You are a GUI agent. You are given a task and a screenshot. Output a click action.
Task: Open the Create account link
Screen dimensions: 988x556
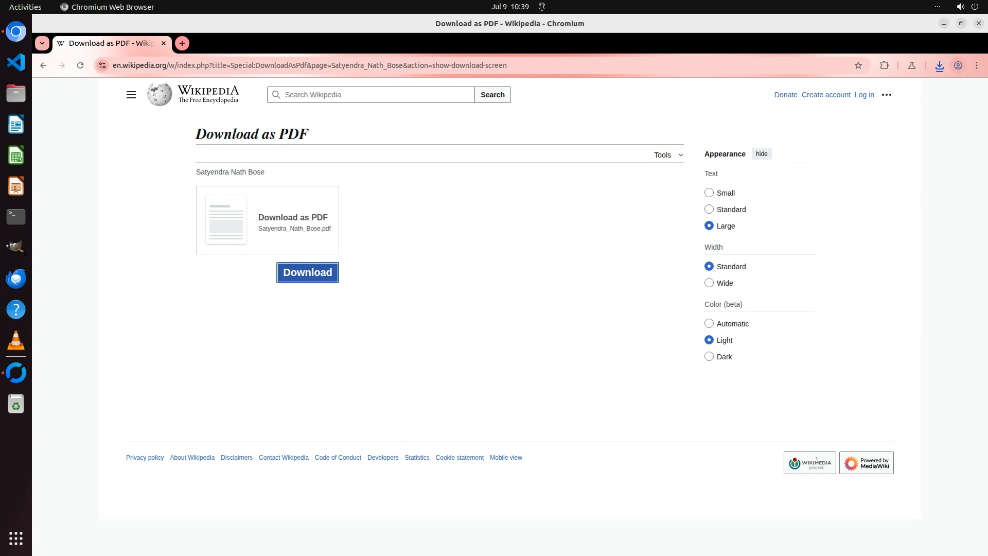[825, 95]
